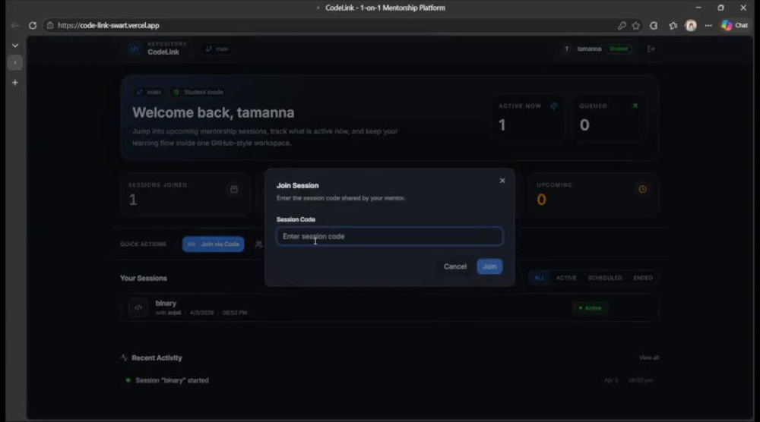Expand the vertical tabs chevron
The height and width of the screenshot is (422, 760).
pyautogui.click(x=15, y=46)
